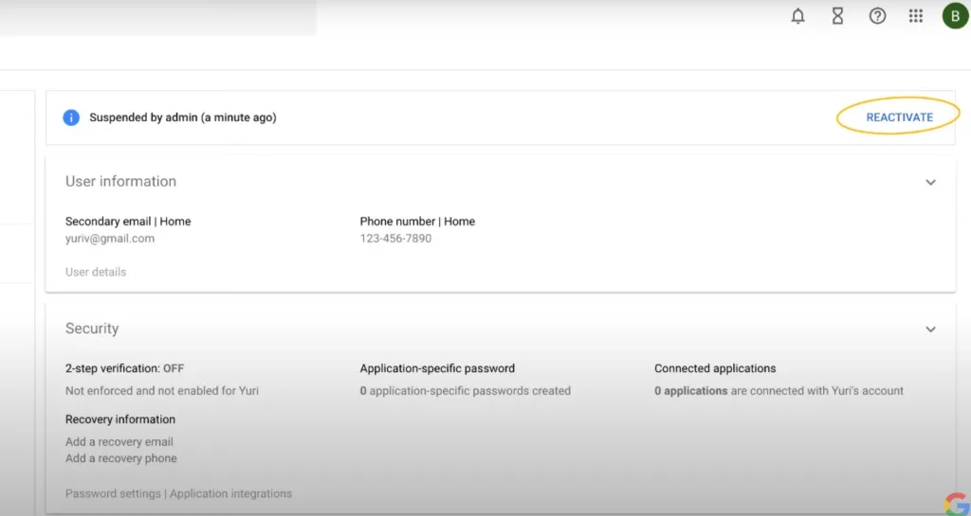The image size is (971, 516).
Task: Open the Password settings link
Action: [113, 493]
